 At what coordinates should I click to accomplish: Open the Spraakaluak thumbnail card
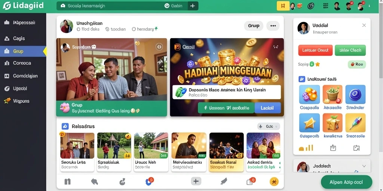point(114,152)
